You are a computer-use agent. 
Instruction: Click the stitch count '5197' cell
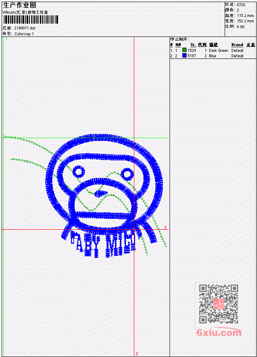(192, 56)
